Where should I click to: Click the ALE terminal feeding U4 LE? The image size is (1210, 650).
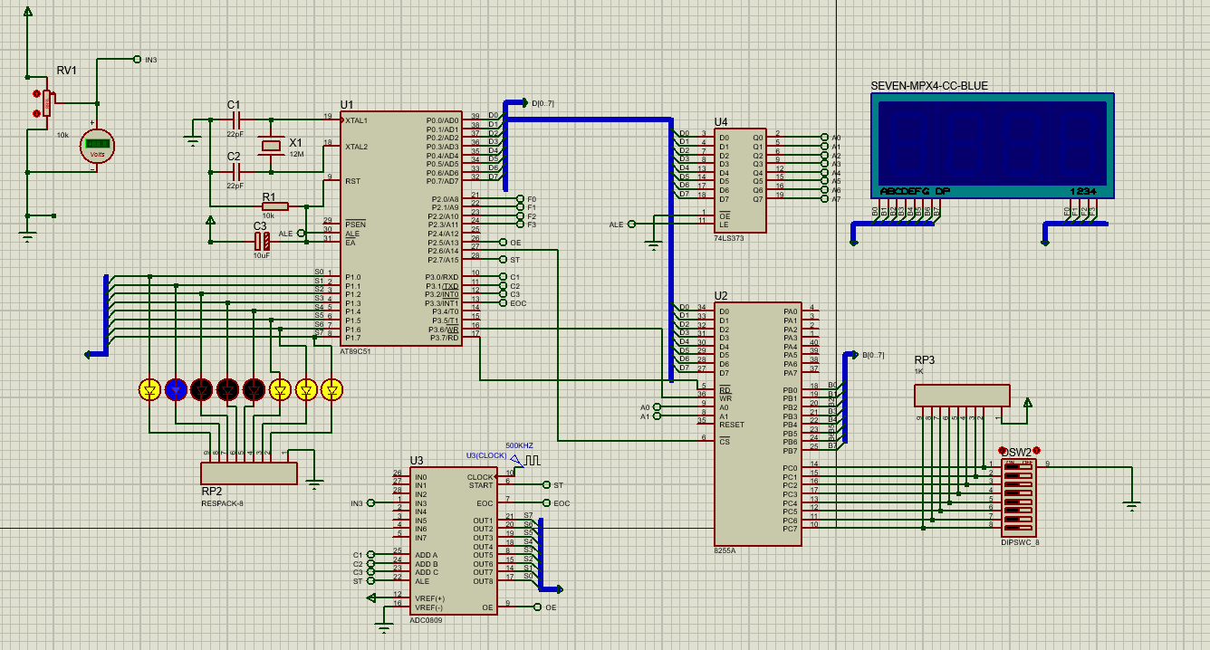[x=631, y=224]
